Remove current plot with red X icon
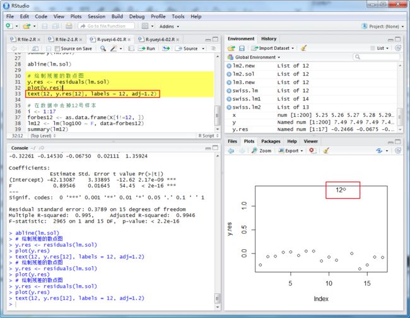Image resolution: width=410 pixels, height=318 pixels. tap(312, 150)
